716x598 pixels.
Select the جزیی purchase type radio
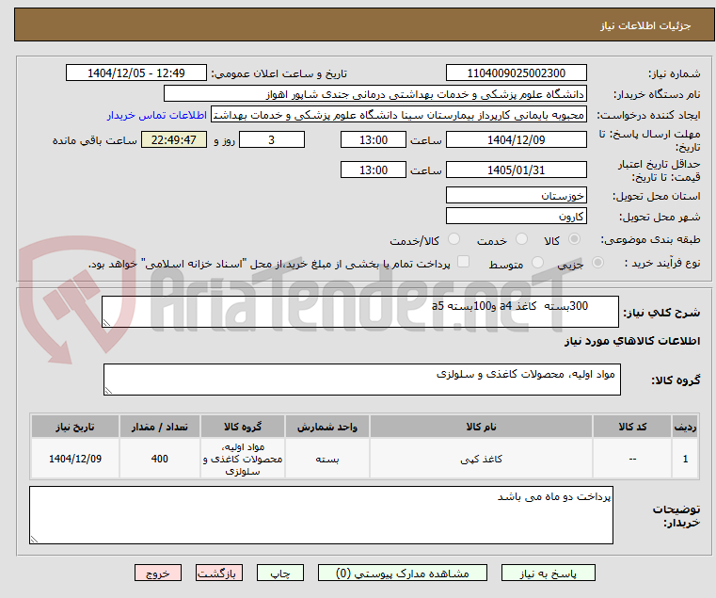pyautogui.click(x=597, y=263)
